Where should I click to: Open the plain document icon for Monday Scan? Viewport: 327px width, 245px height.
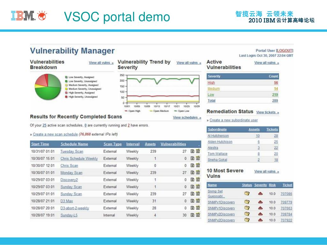[x=192, y=173]
